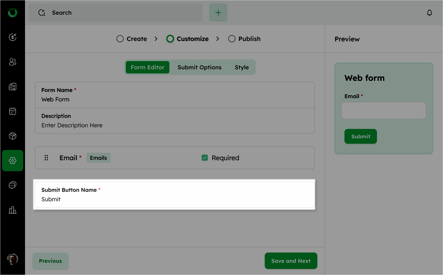Open the contacts people icon in sidebar
The width and height of the screenshot is (443, 275).
[x=12, y=62]
